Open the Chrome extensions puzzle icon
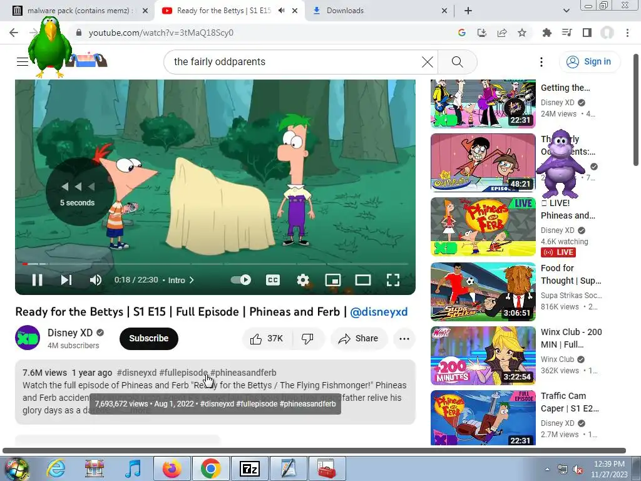641x481 pixels. coord(547,33)
